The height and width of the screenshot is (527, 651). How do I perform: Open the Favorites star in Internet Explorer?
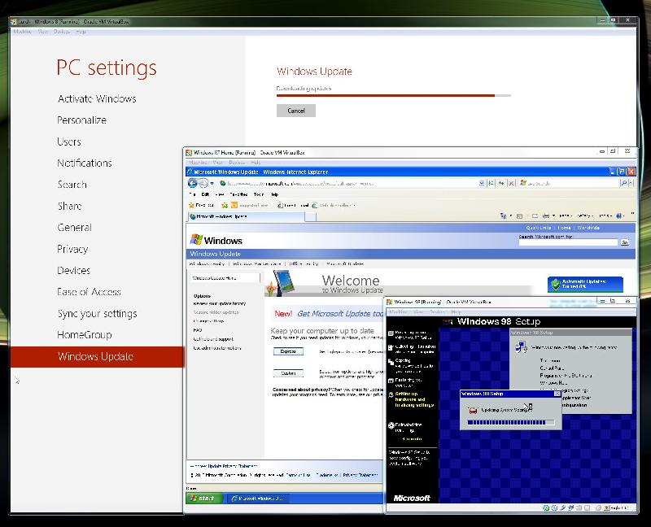tap(191, 205)
